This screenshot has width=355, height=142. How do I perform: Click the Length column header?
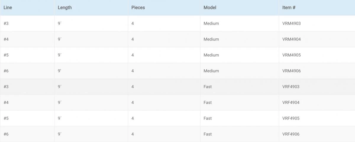pos(65,8)
